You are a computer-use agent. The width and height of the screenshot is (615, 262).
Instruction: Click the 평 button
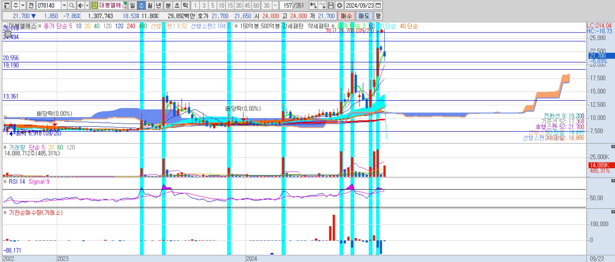point(378,16)
